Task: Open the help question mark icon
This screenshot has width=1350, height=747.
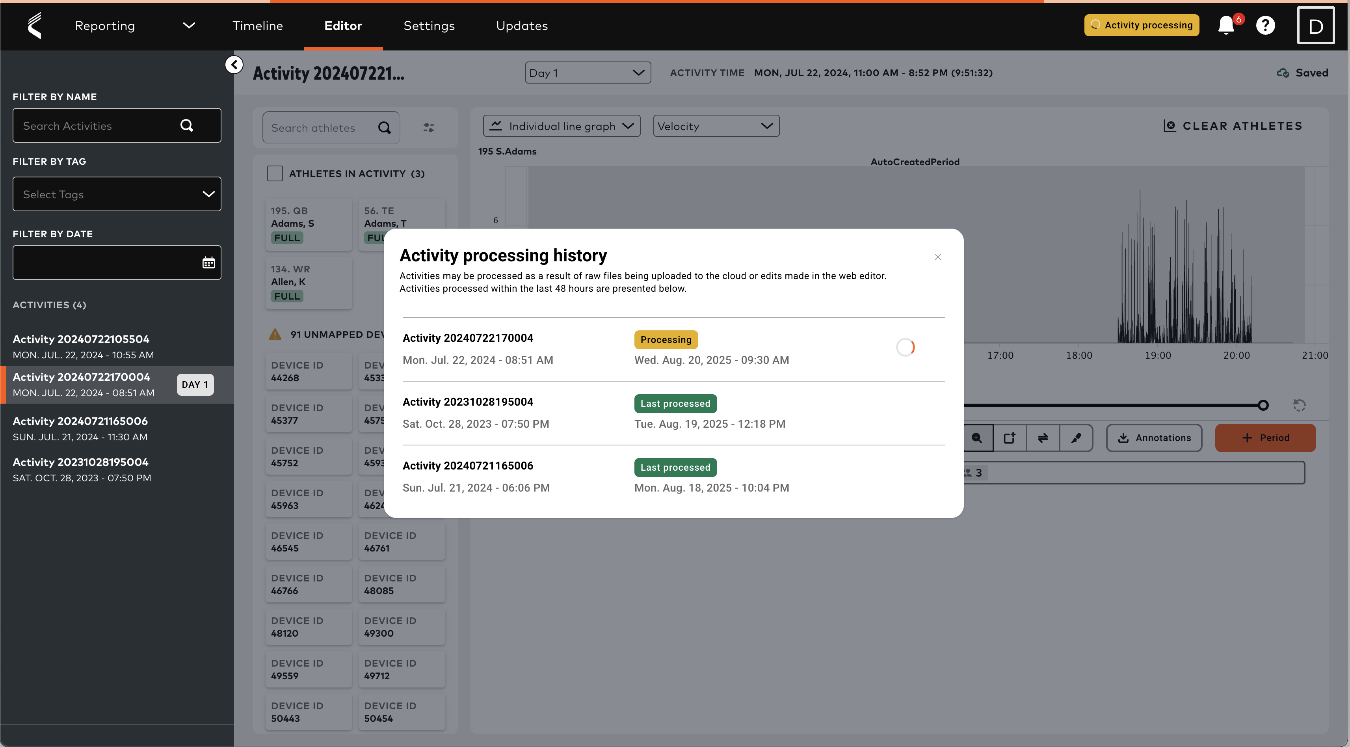Action: pyautogui.click(x=1266, y=25)
